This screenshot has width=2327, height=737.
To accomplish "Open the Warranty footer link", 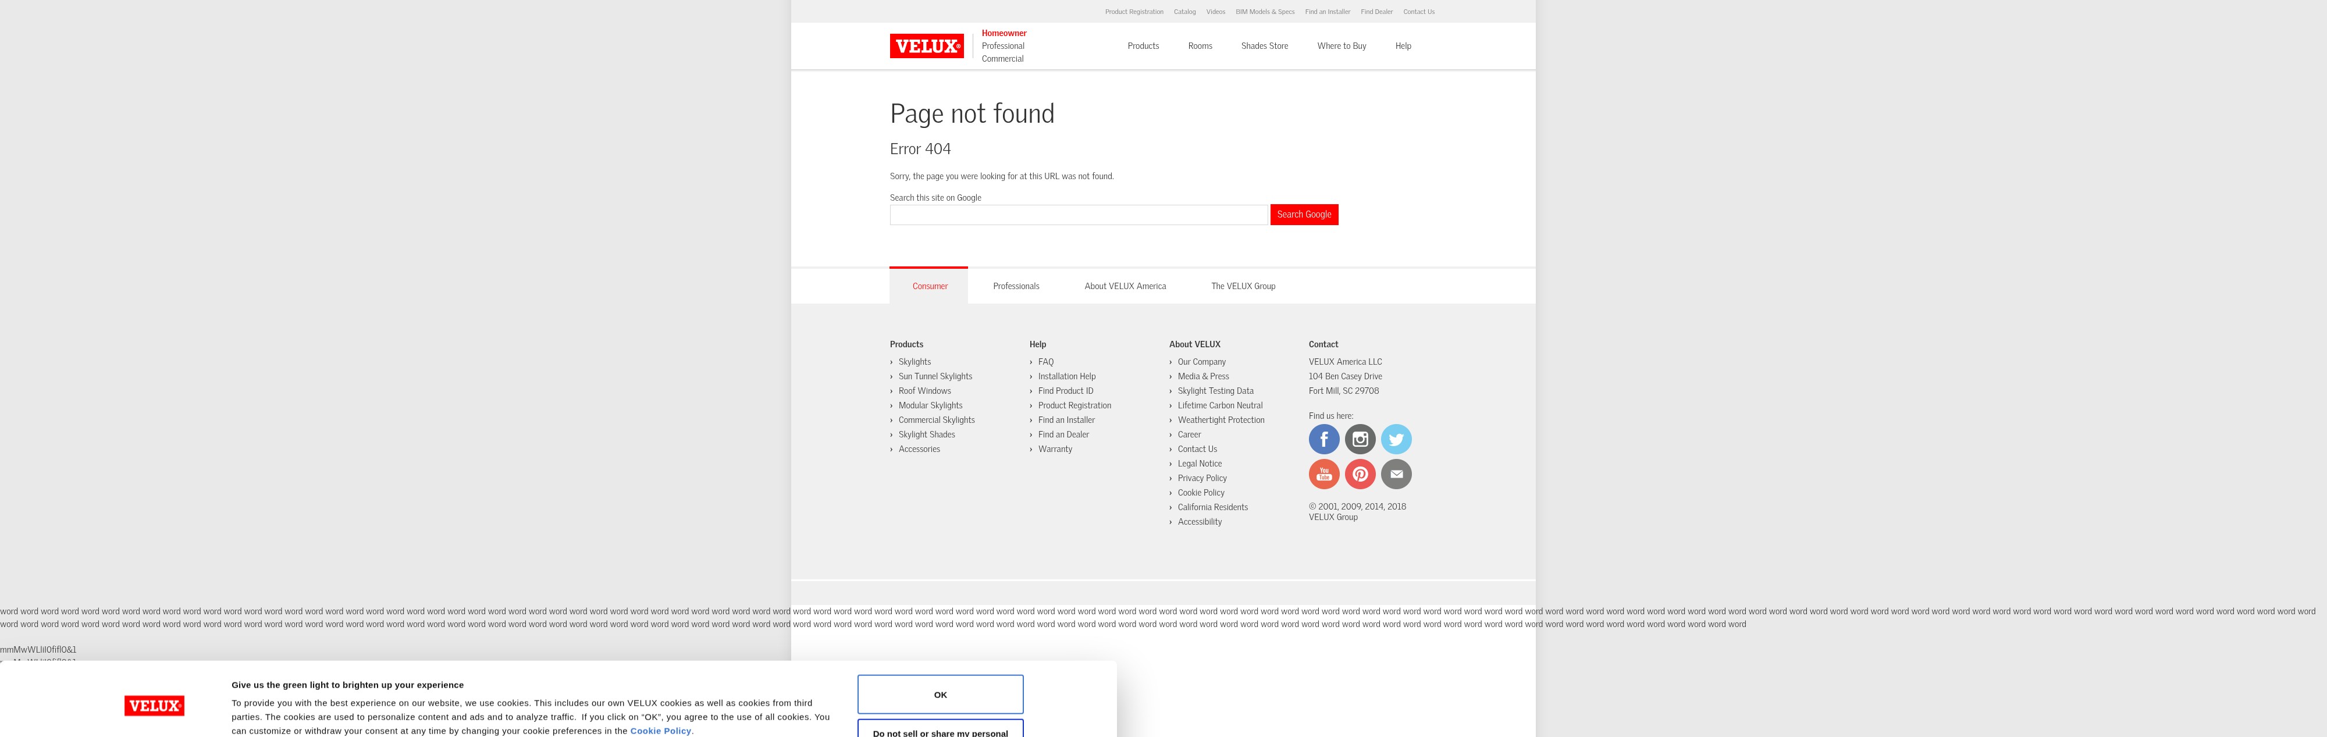I will [1055, 449].
